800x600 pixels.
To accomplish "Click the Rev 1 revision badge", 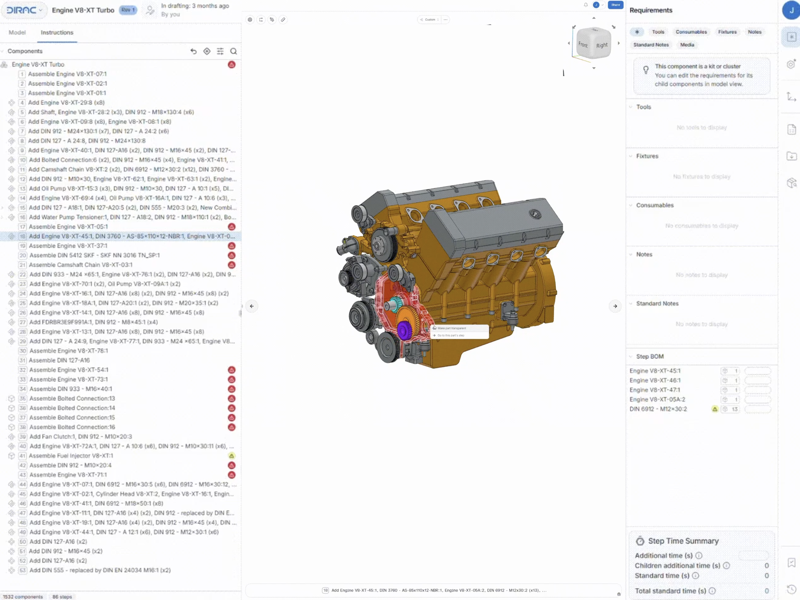I will [x=128, y=10].
